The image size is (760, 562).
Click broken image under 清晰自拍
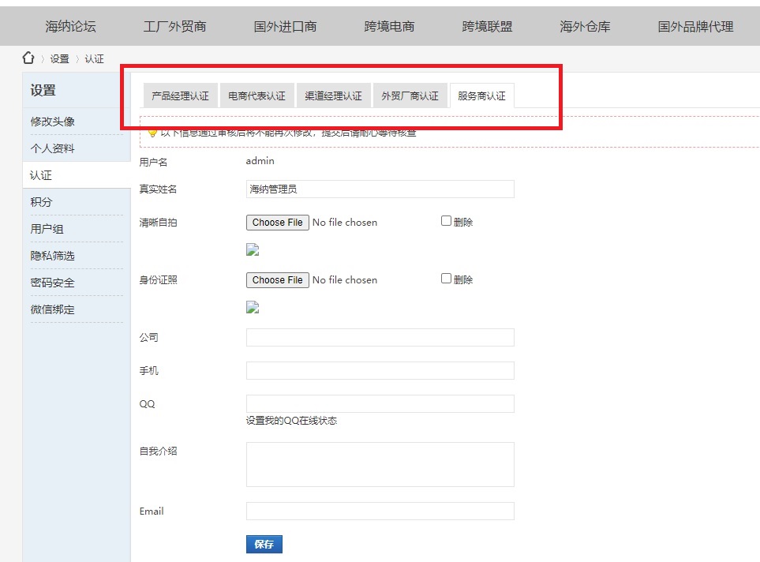click(x=253, y=250)
